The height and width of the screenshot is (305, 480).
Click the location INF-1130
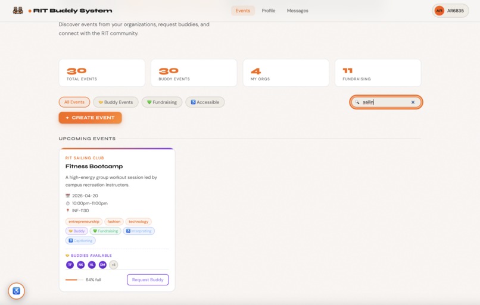(80, 210)
